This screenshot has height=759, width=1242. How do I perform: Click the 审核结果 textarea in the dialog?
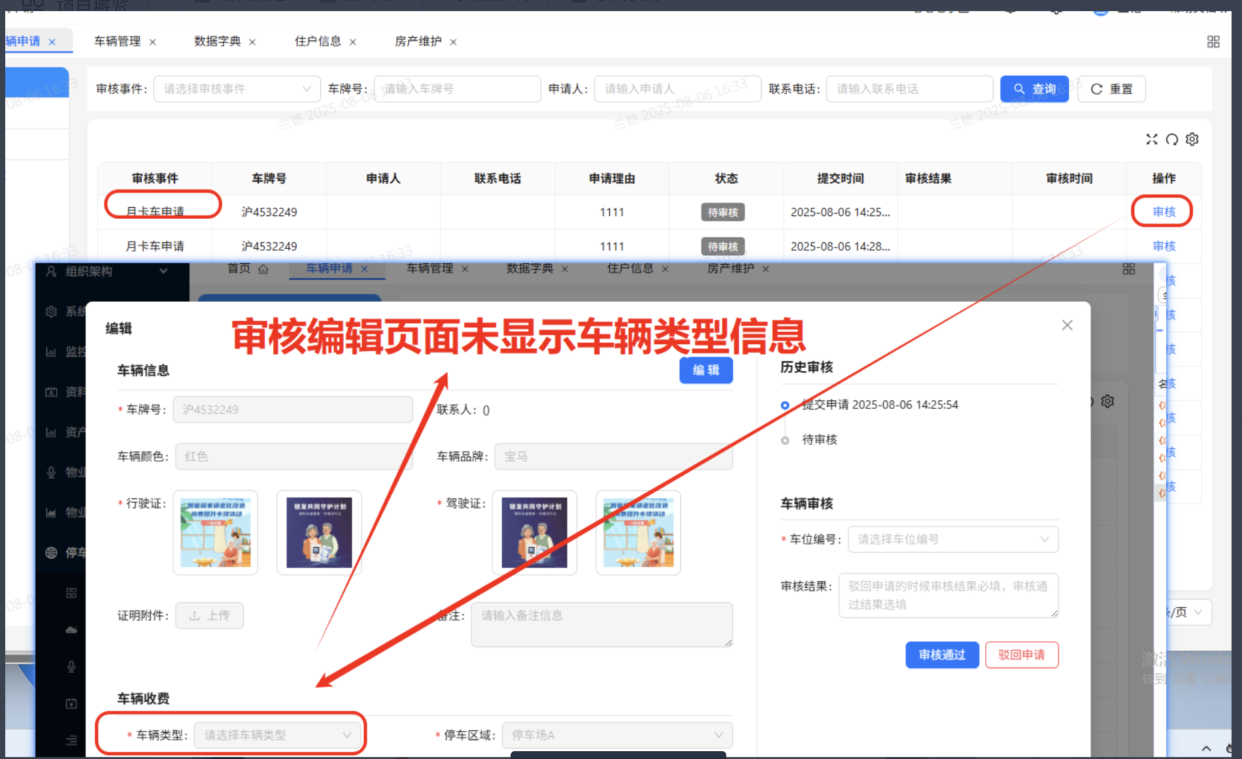[x=948, y=595]
